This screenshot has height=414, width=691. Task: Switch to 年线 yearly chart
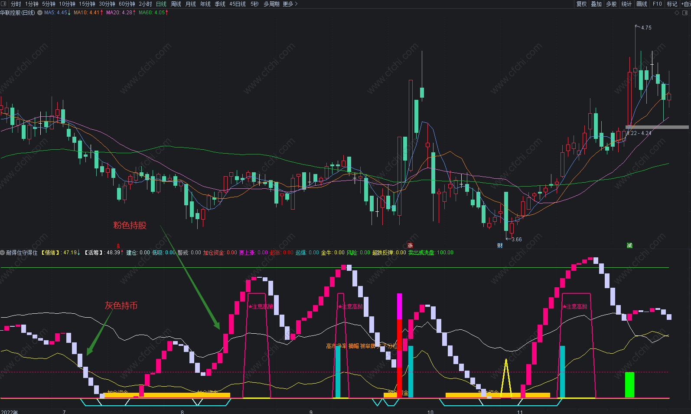(x=205, y=4)
